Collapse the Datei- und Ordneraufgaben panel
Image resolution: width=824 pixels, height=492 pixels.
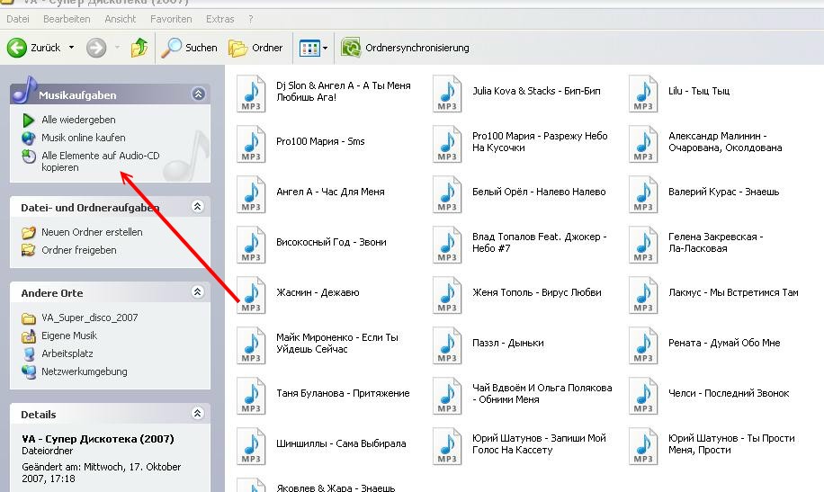point(198,207)
